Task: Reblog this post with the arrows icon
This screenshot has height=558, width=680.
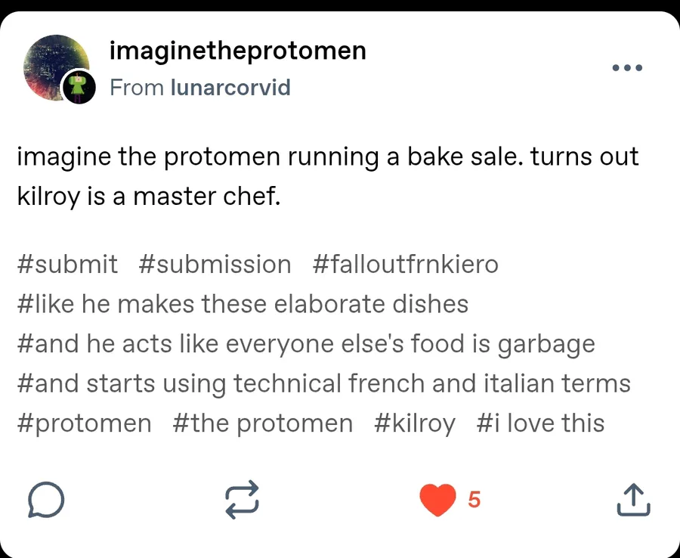Action: (243, 500)
